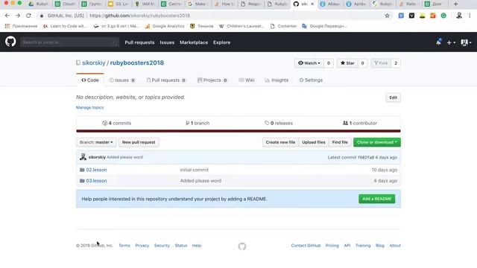Click New pull request button
This screenshot has width=477, height=268.
click(x=139, y=142)
